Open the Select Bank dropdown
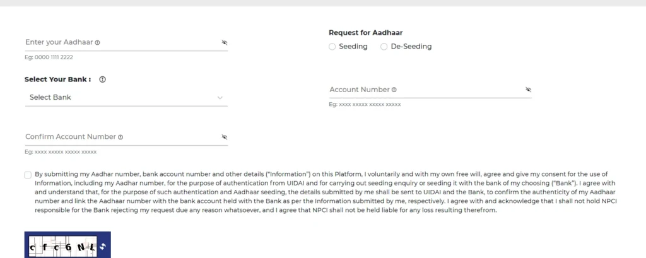This screenshot has height=258, width=646. (x=126, y=98)
